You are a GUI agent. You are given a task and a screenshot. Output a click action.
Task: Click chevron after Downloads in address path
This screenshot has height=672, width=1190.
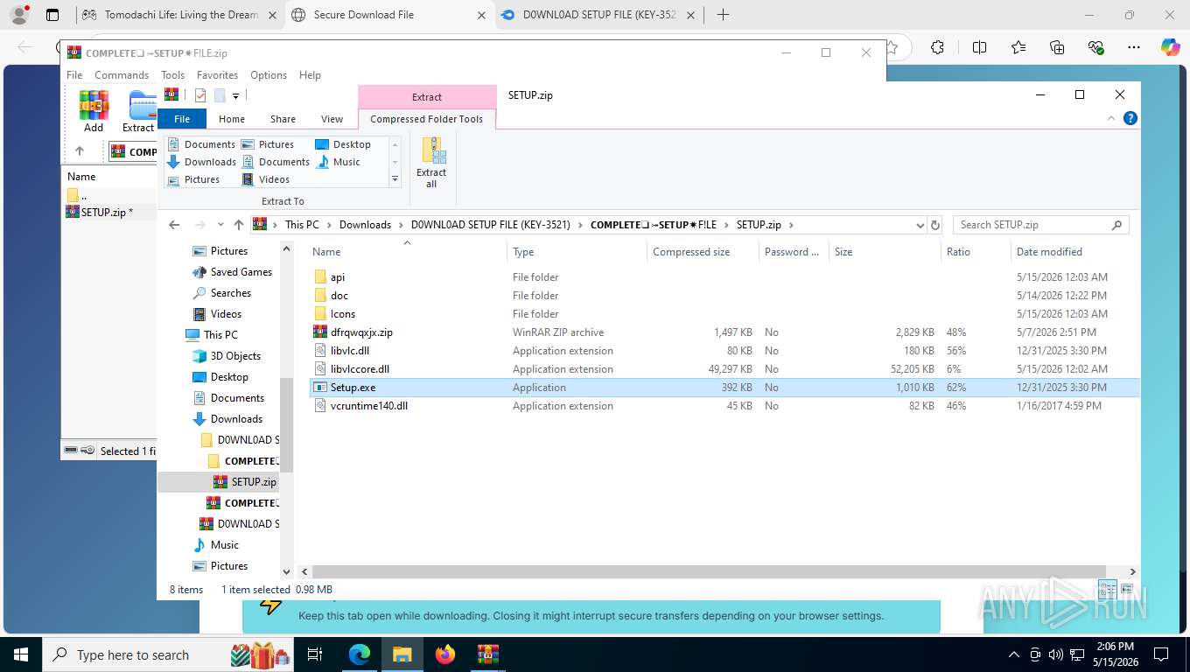tap(401, 225)
